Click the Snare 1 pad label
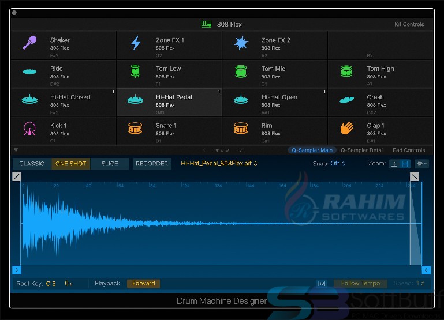 [166, 126]
